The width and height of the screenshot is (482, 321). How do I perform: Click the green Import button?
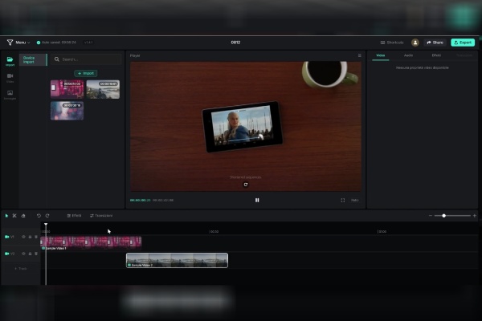[86, 73]
